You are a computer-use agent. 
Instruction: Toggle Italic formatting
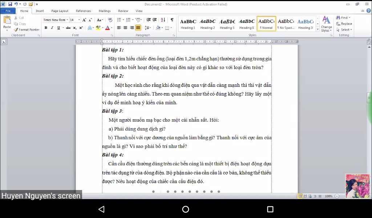pyautogui.click(x=52, y=28)
